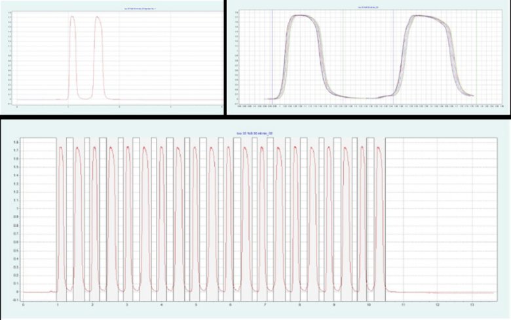Click the flat baseline trace near time 12
Viewport: 511px width, 320px height.
point(438,292)
